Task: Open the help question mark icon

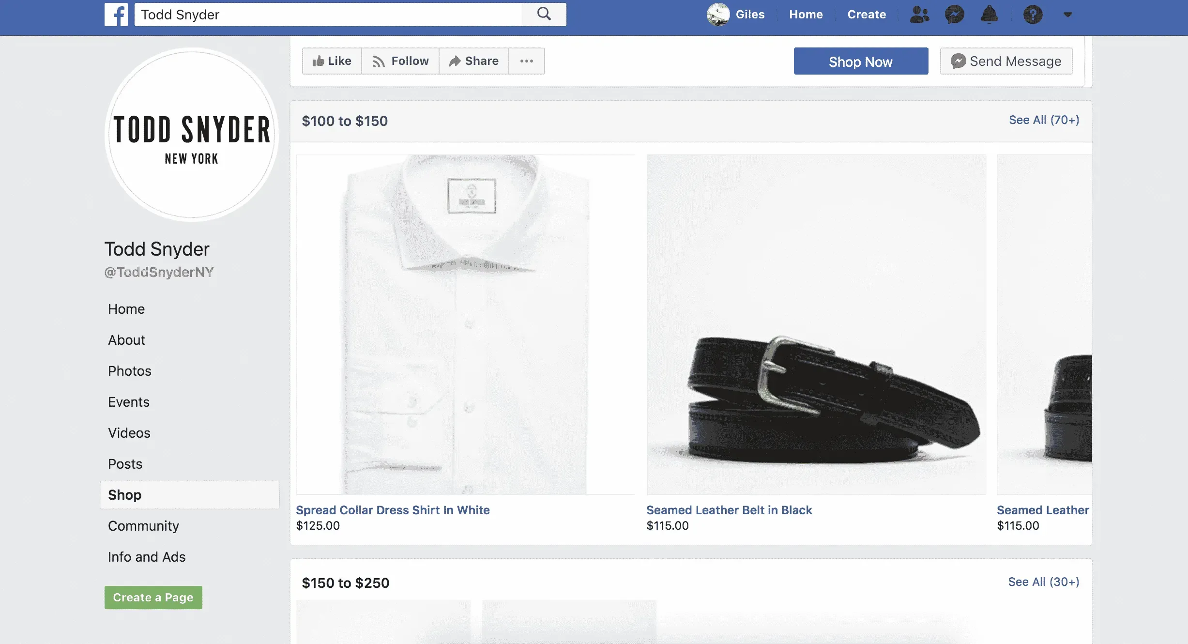Action: point(1033,15)
